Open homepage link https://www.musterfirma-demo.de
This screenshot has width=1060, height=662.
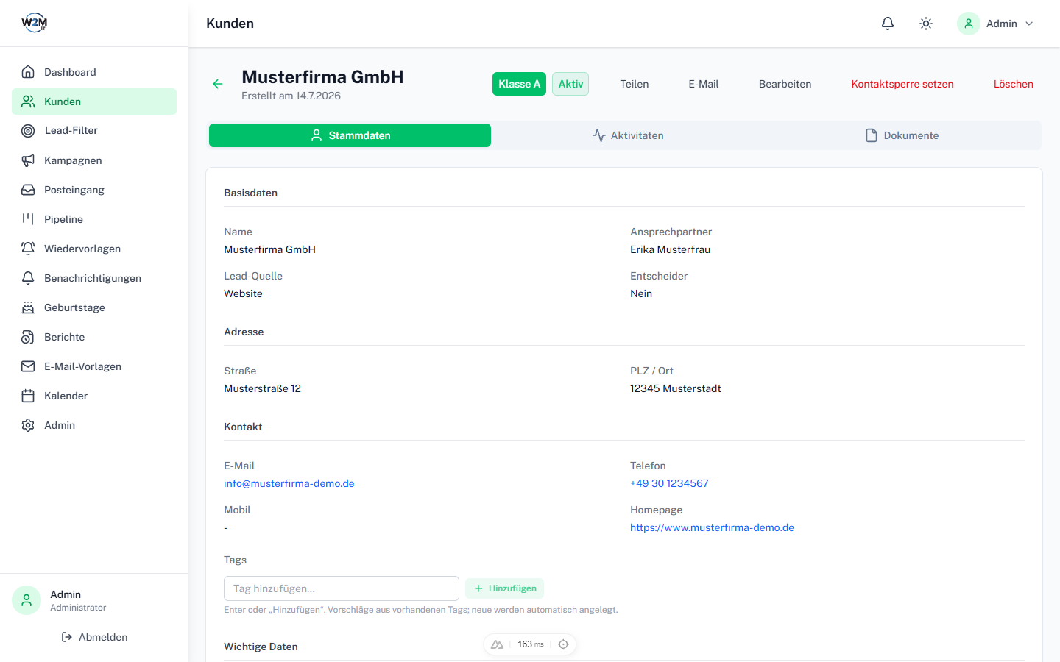click(712, 527)
